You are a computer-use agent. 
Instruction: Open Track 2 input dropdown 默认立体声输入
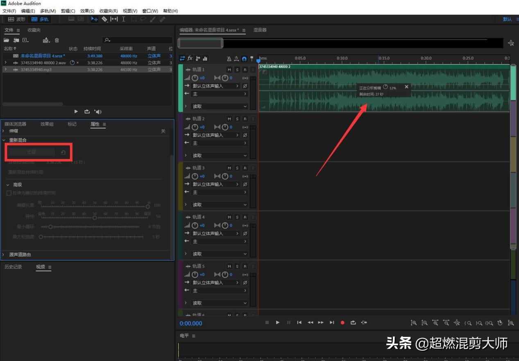pos(215,135)
